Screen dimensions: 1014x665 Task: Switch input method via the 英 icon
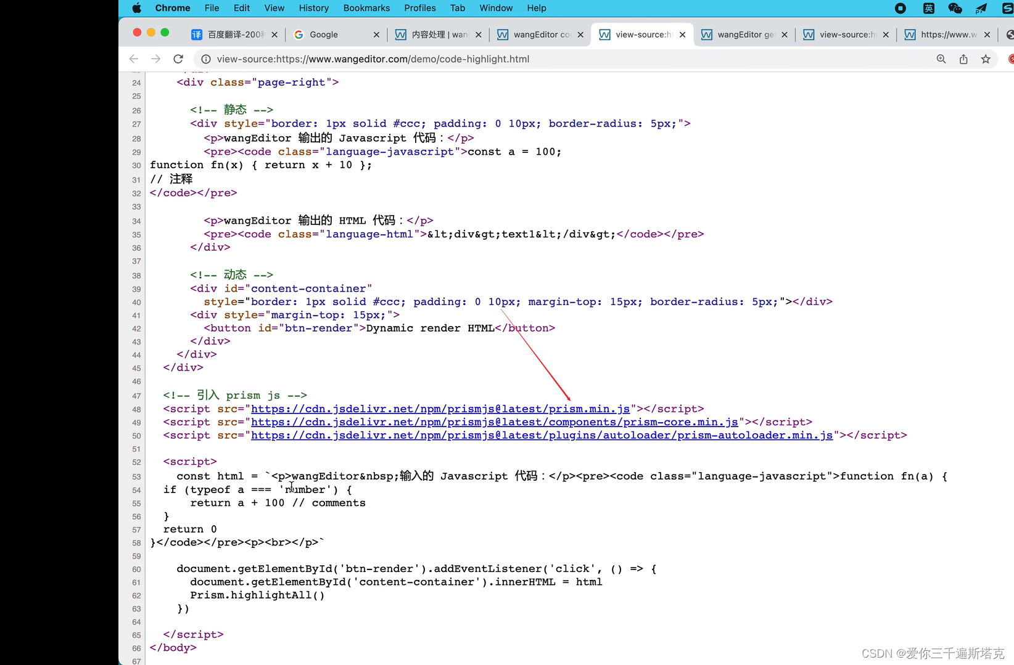coord(928,8)
